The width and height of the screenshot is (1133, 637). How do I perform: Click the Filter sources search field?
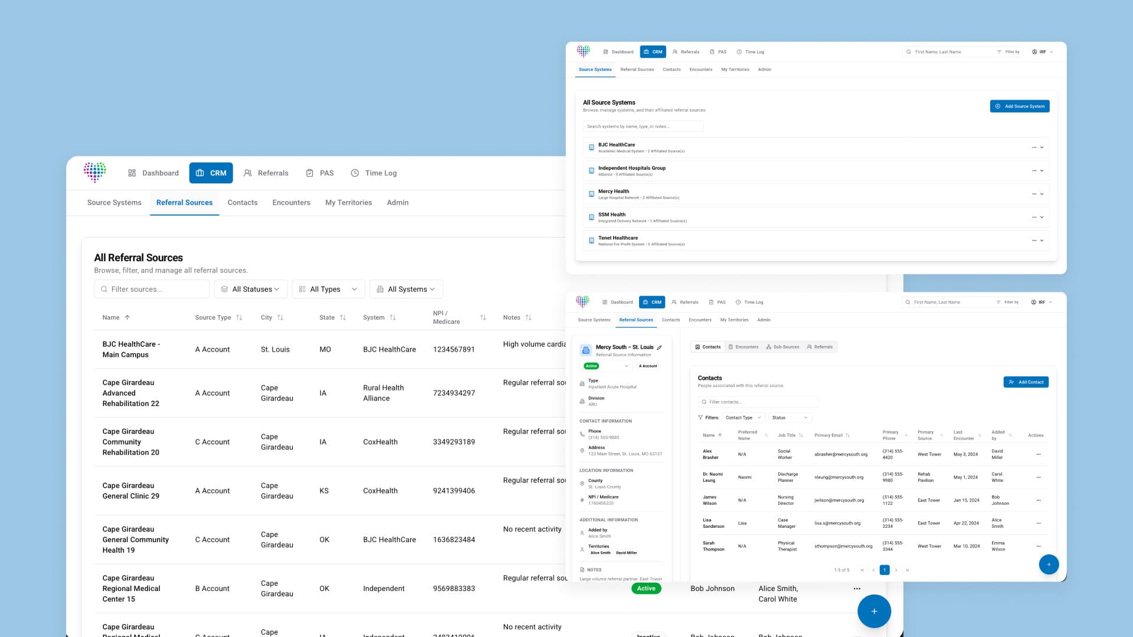(x=152, y=289)
